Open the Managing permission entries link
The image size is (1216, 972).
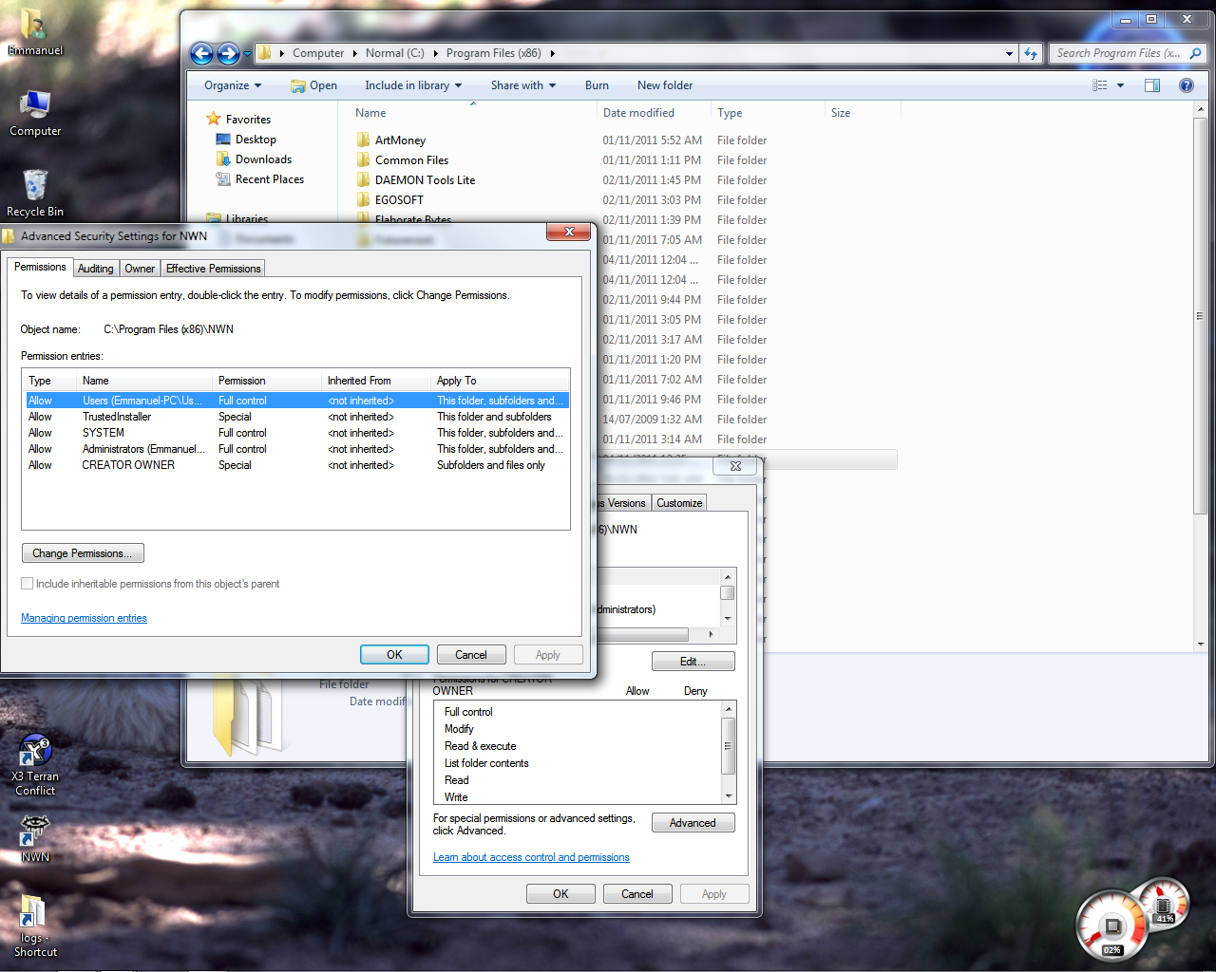click(84, 618)
